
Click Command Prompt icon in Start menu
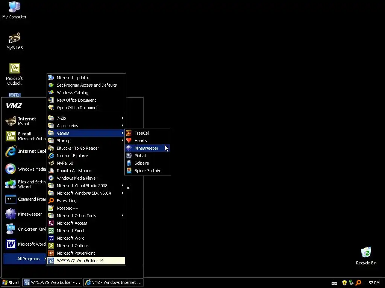point(11,199)
